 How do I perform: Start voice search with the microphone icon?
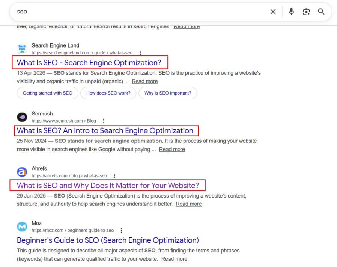(291, 12)
